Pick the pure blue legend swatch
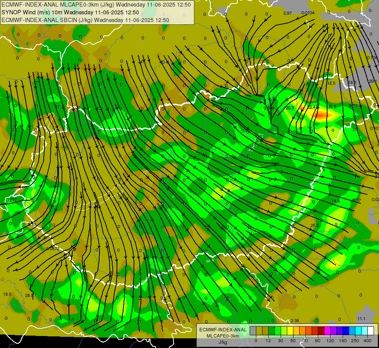The image size is (379, 348). point(346,331)
